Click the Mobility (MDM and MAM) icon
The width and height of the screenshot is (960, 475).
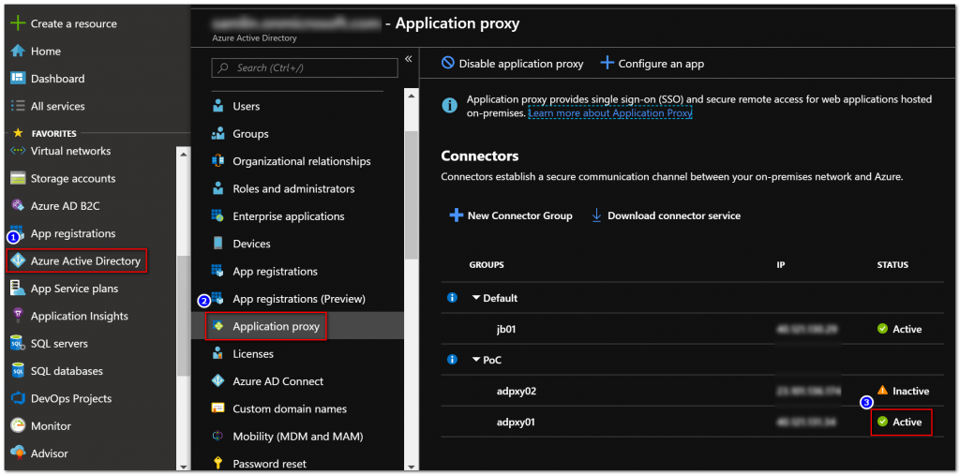(217, 436)
